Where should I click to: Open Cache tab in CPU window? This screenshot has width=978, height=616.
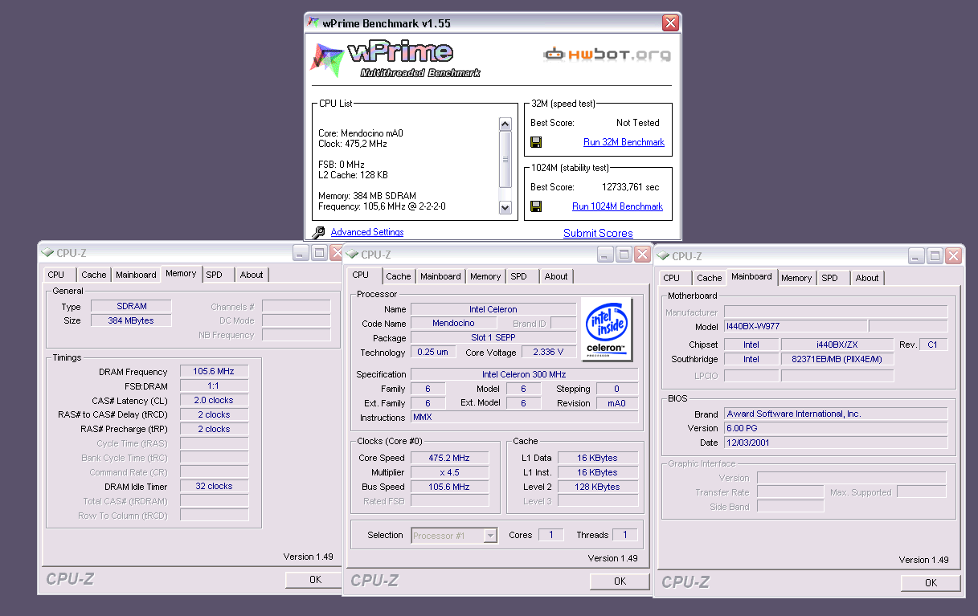coord(399,276)
